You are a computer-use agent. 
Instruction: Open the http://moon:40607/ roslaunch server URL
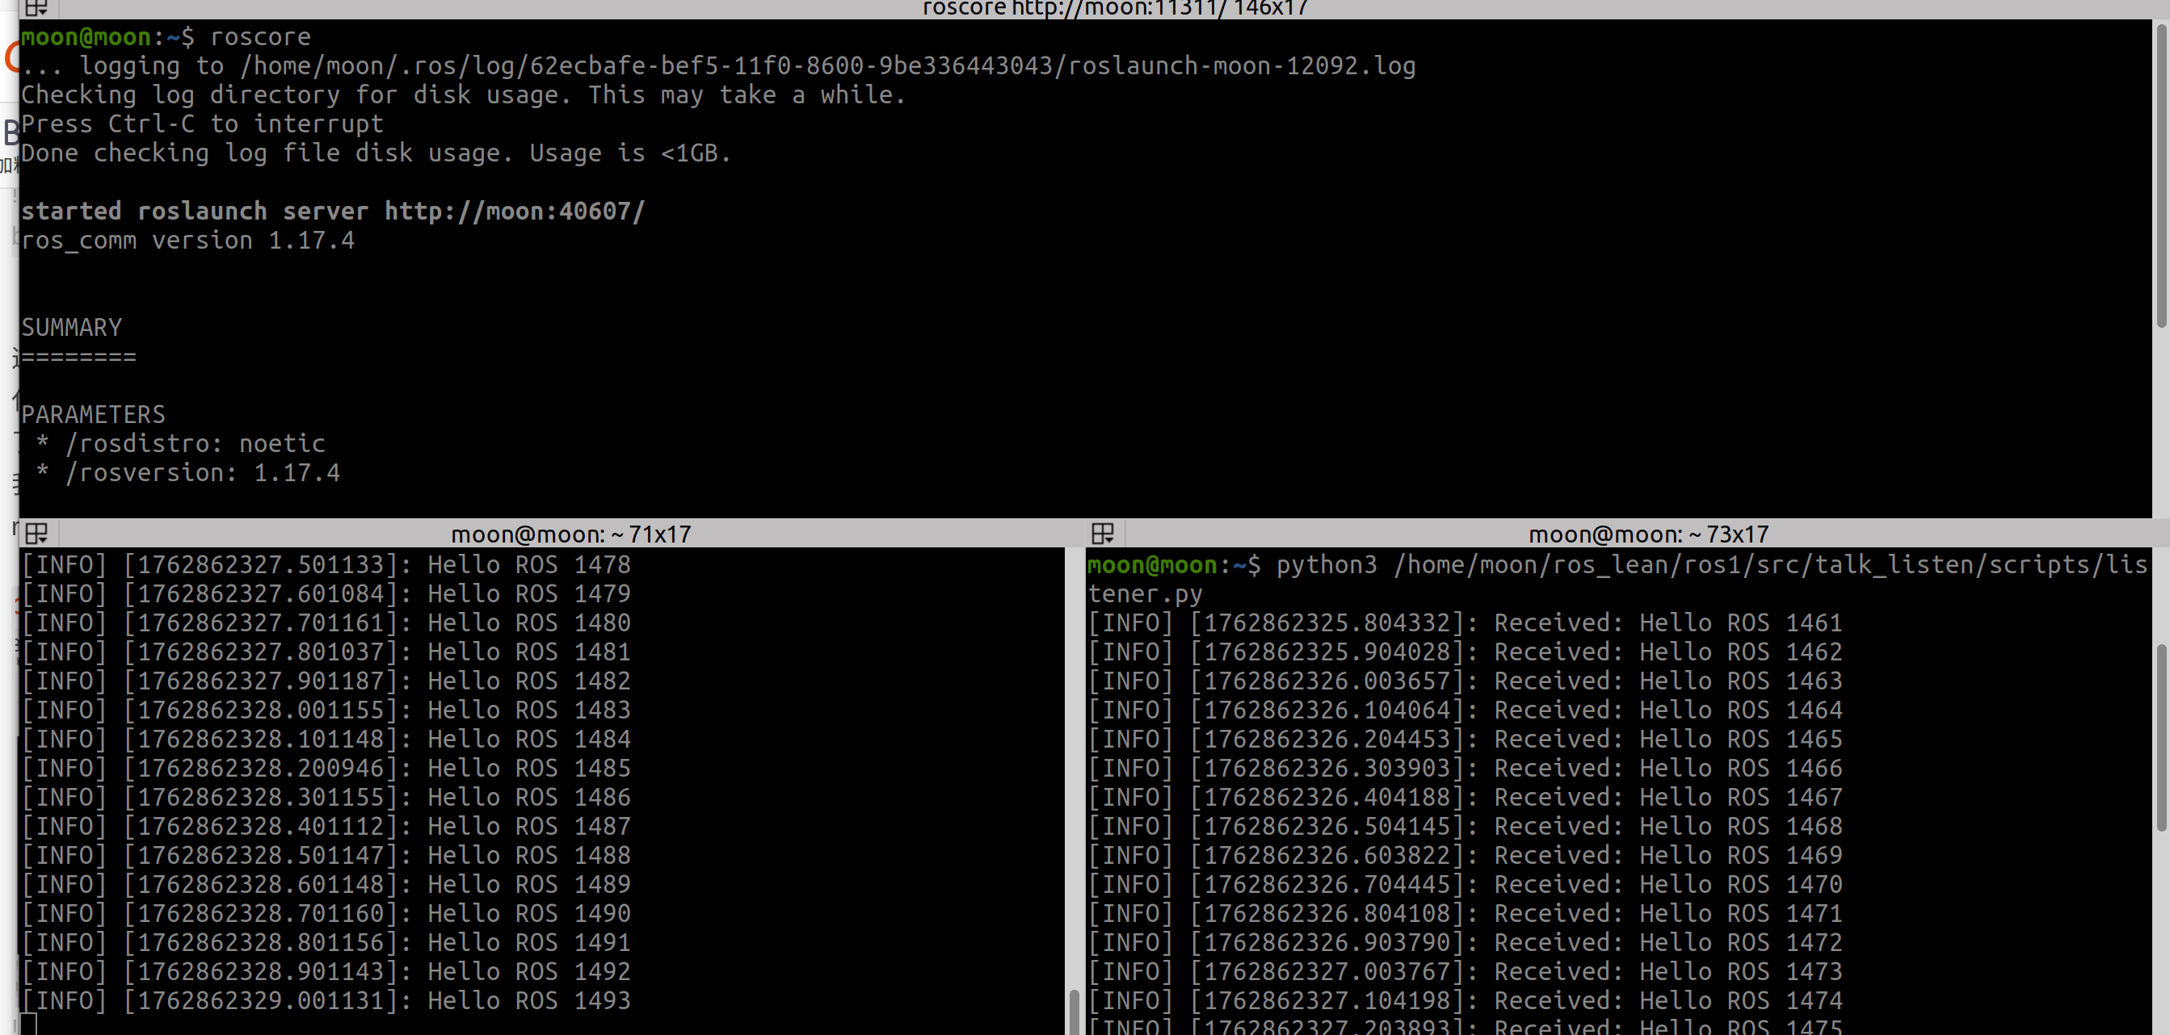point(514,212)
